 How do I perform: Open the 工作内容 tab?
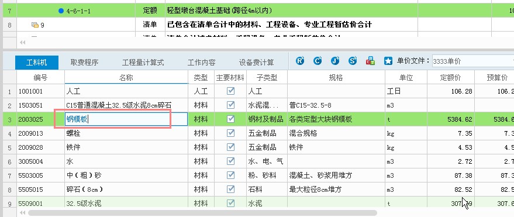[x=201, y=62]
